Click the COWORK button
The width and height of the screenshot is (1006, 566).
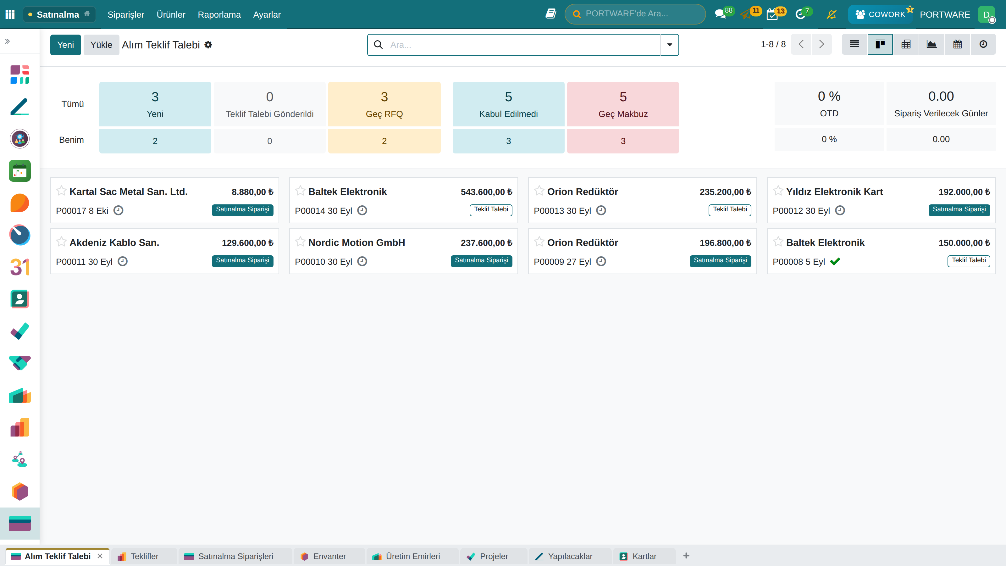tap(880, 14)
